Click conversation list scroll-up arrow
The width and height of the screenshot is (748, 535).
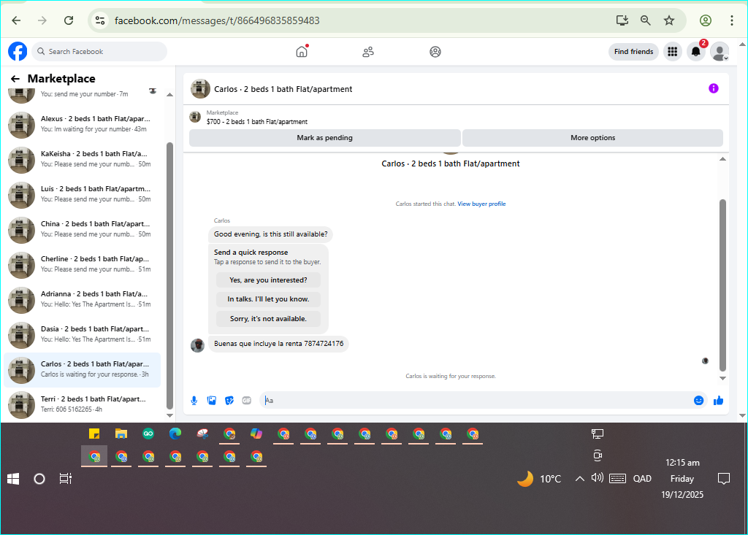pyautogui.click(x=169, y=95)
